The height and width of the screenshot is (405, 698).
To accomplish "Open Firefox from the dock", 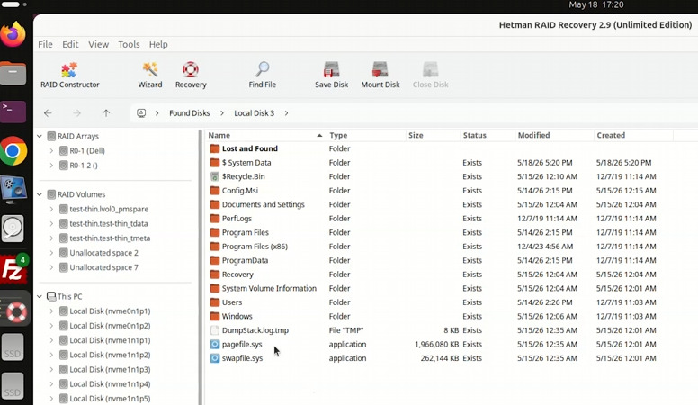I will 13,34.
